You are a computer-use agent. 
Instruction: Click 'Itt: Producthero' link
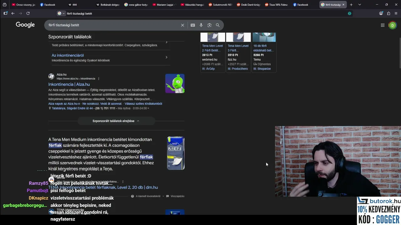(x=238, y=69)
